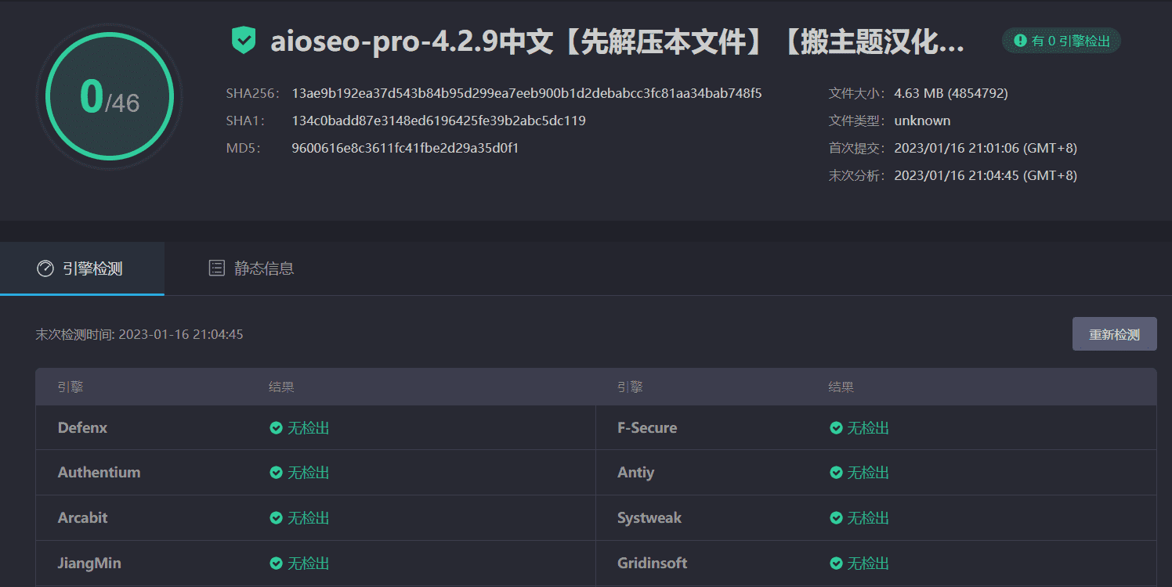
Task: Click the MD5 label
Action: coord(243,148)
